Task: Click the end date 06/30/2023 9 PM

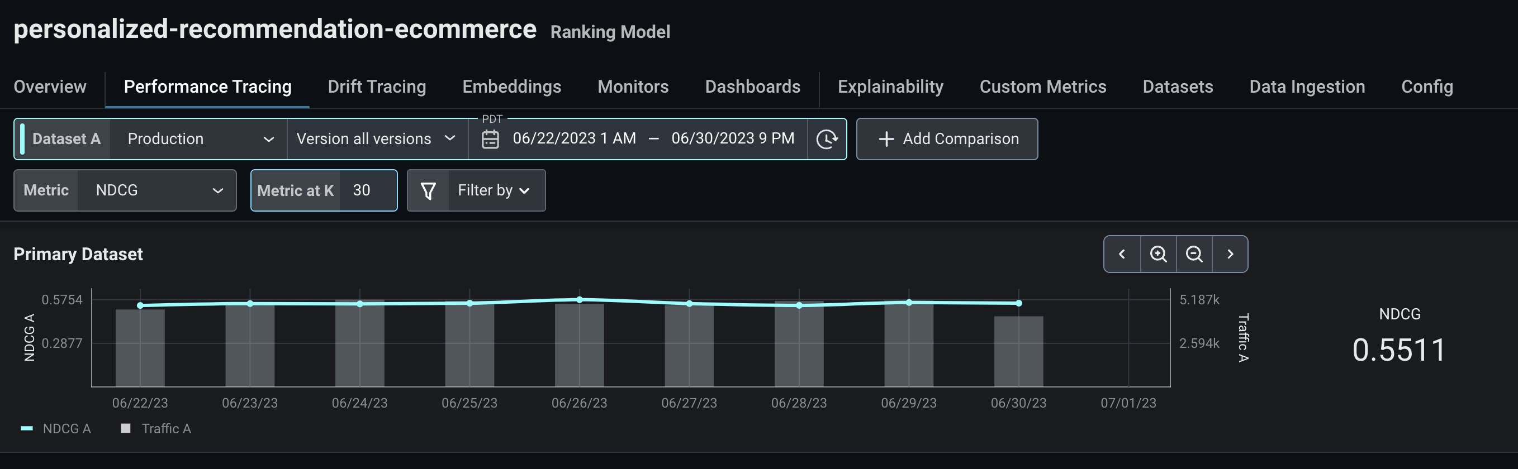Action: tap(733, 138)
